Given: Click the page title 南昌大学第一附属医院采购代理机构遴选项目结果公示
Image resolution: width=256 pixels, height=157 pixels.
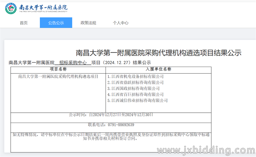Looking at the screenshot, I should pyautogui.click(x=159, y=53).
